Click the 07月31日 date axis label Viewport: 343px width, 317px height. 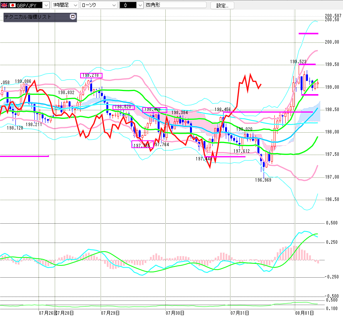tap(240, 313)
